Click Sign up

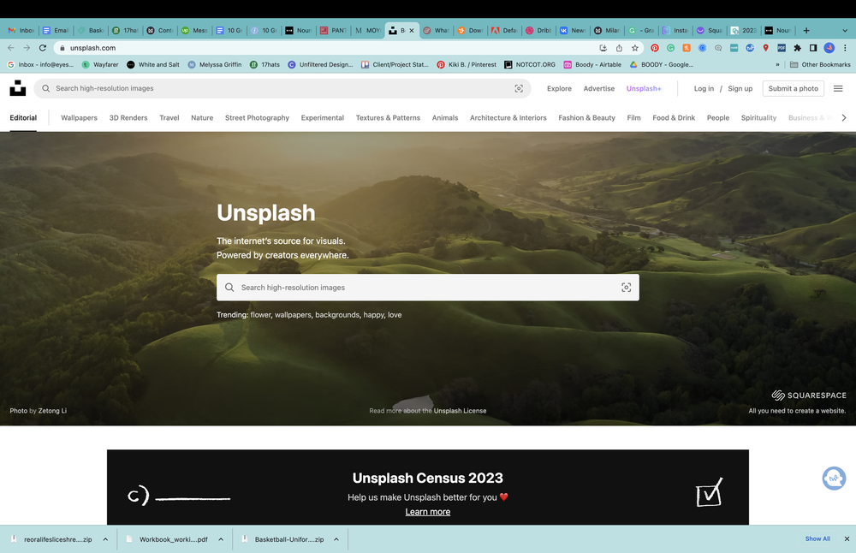tap(740, 88)
